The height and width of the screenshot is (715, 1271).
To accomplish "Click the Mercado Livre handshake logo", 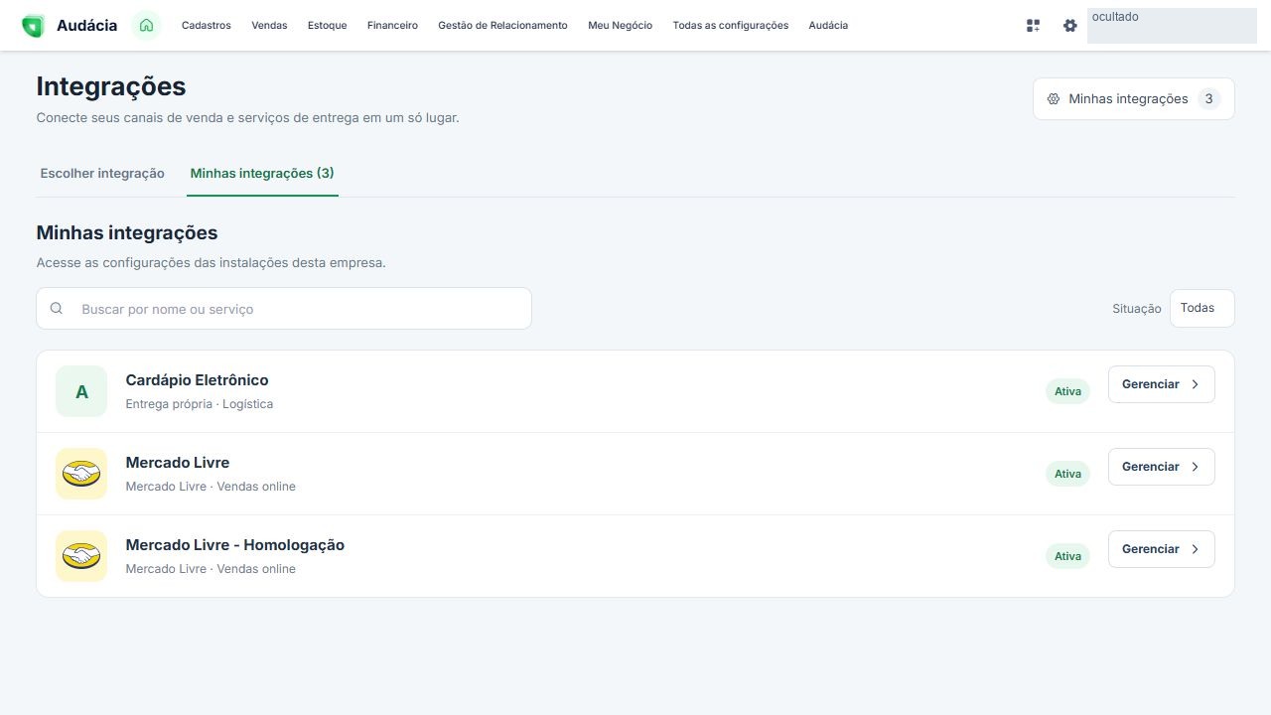I will pyautogui.click(x=81, y=474).
